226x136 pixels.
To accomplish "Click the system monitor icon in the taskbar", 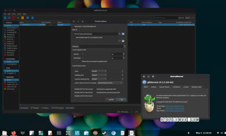I will coord(77,133).
